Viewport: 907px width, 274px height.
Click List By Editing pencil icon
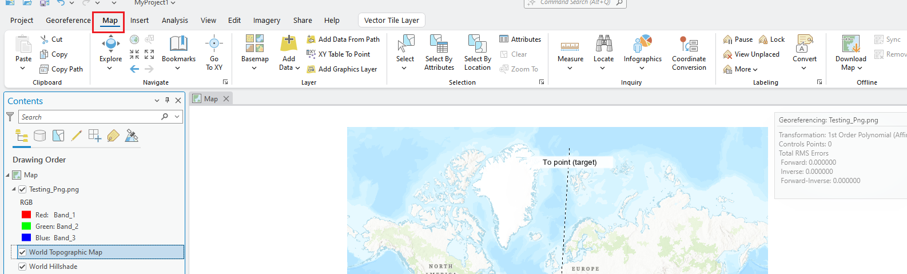click(77, 136)
